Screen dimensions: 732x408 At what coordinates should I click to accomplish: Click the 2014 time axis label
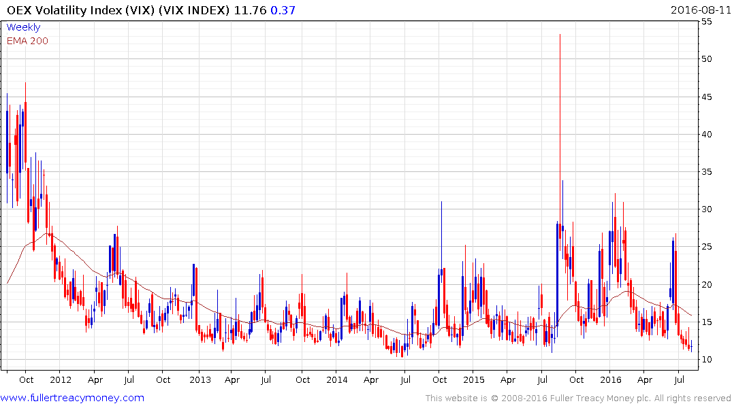[337, 379]
